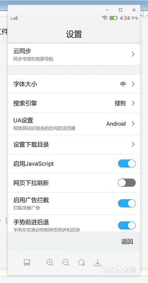Click the zoom out magnifier icon
This screenshot has height=283, width=148.
point(66,263)
